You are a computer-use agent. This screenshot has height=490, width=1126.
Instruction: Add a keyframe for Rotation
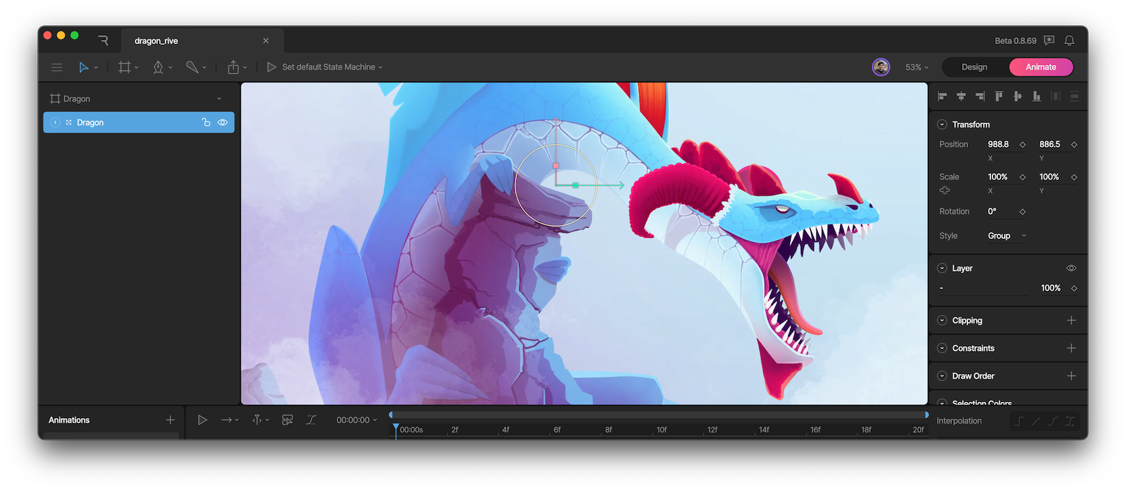pyautogui.click(x=1022, y=212)
